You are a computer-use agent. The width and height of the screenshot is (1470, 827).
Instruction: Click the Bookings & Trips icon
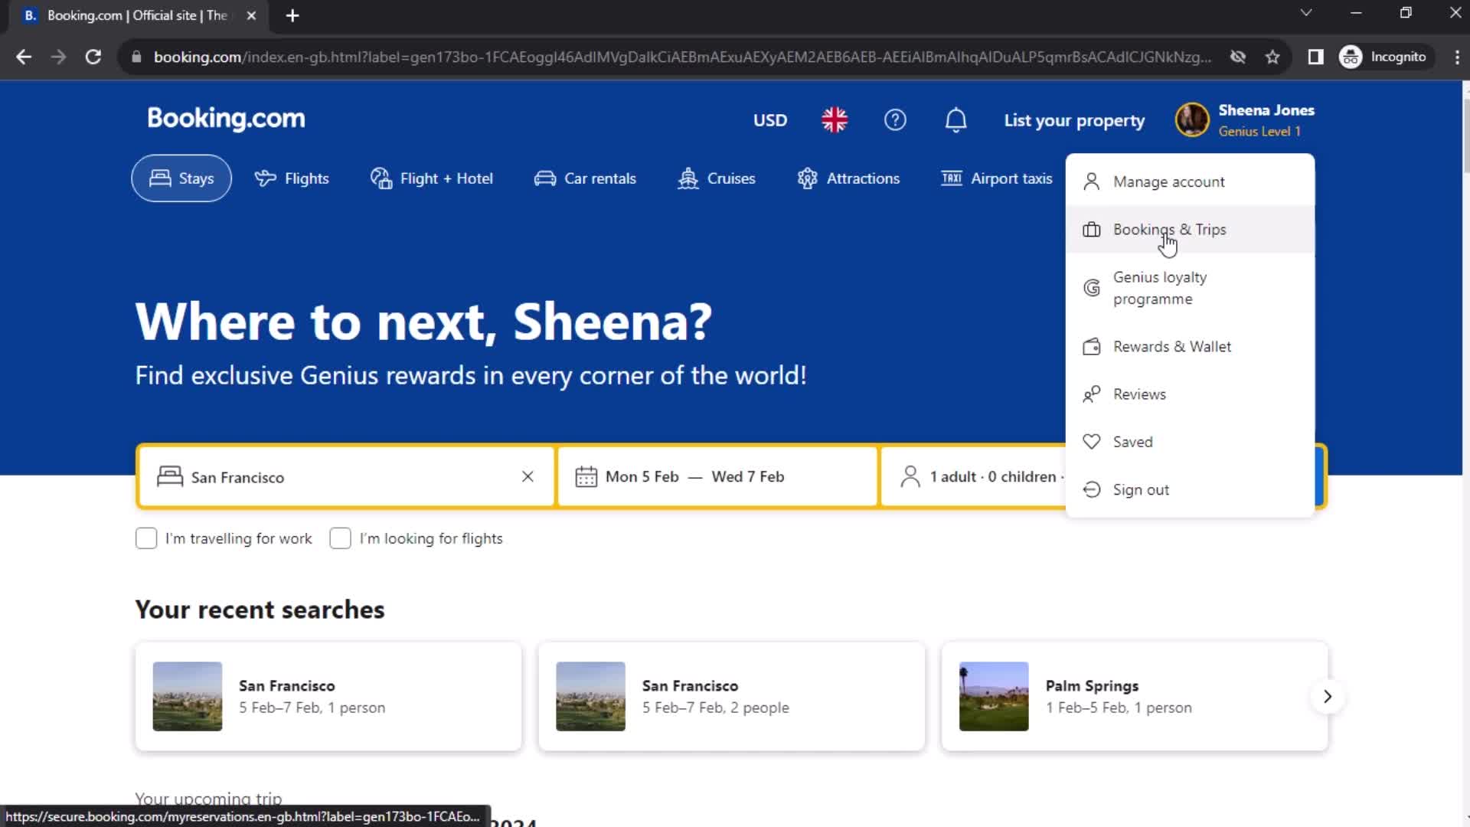[1093, 229]
